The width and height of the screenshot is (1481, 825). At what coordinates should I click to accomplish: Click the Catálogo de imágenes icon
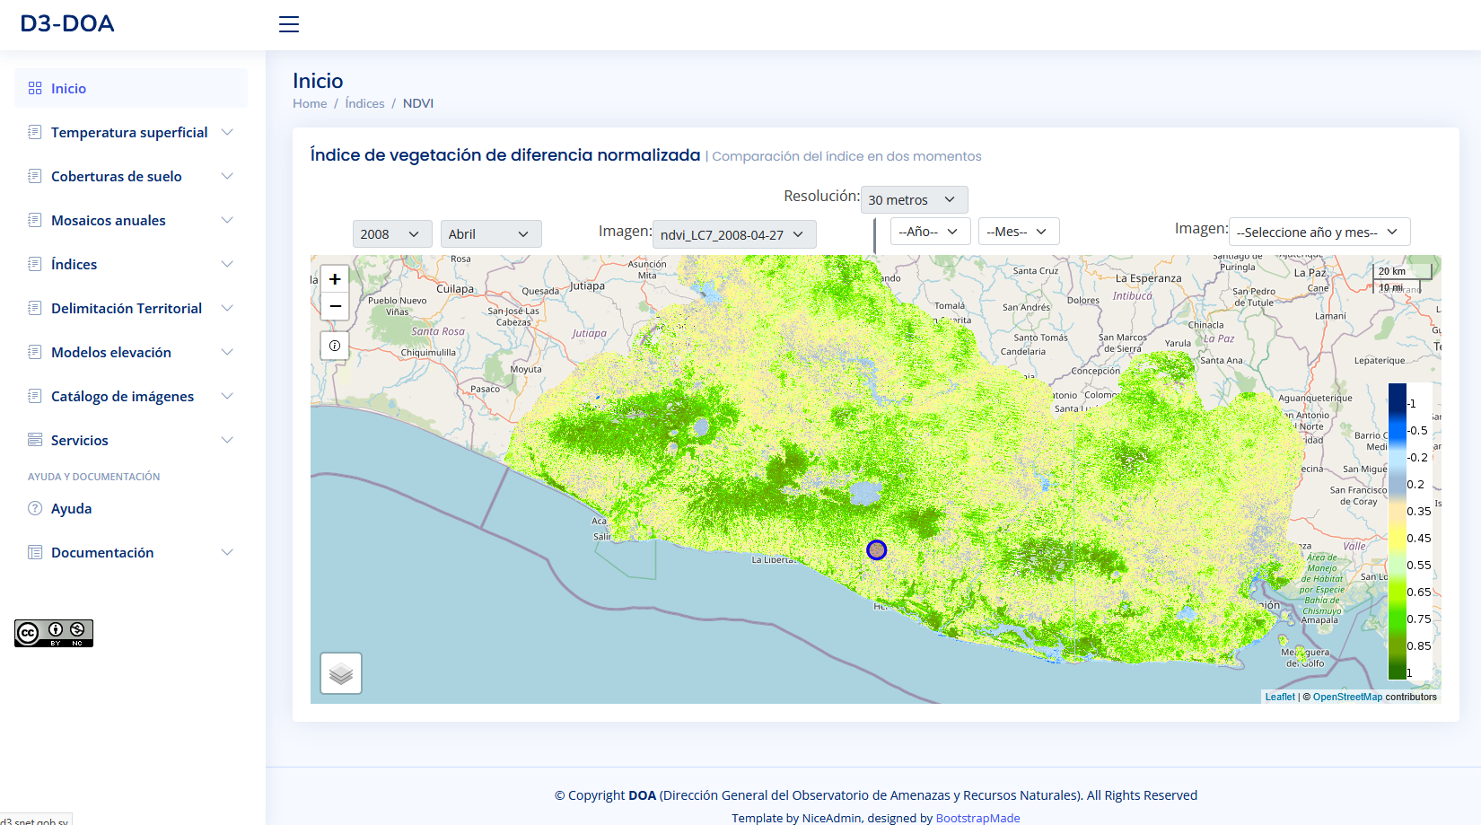pos(35,396)
